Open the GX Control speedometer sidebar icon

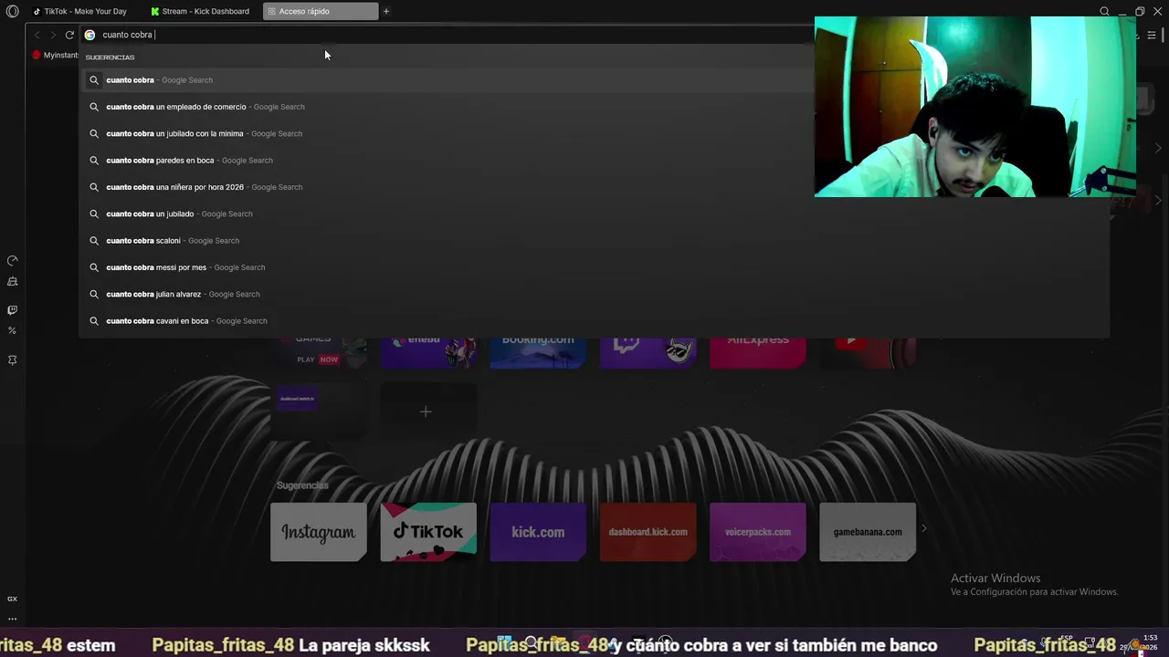12,261
